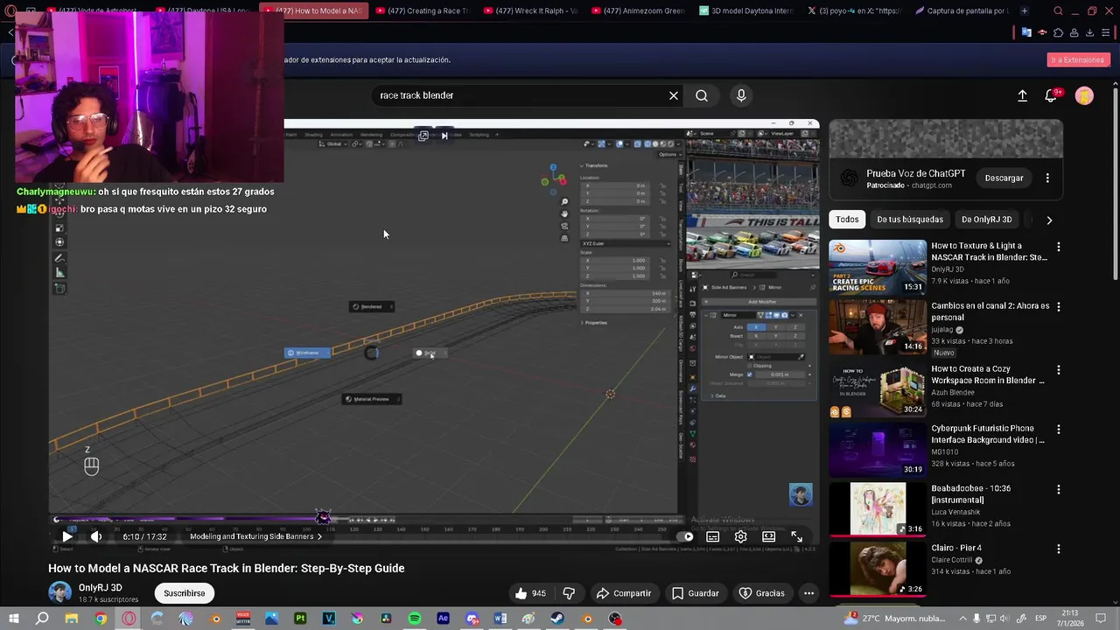The image size is (1120, 630).
Task: Open the account avatar menu
Action: coord(1084,95)
